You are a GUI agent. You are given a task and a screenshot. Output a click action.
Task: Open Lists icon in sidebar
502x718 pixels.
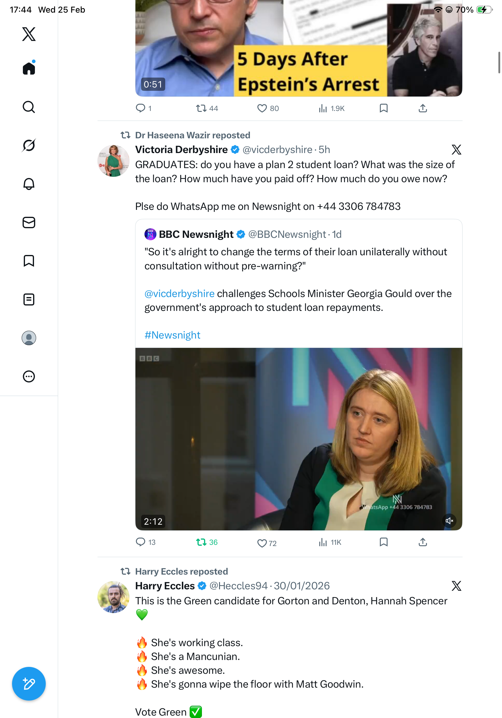point(29,299)
